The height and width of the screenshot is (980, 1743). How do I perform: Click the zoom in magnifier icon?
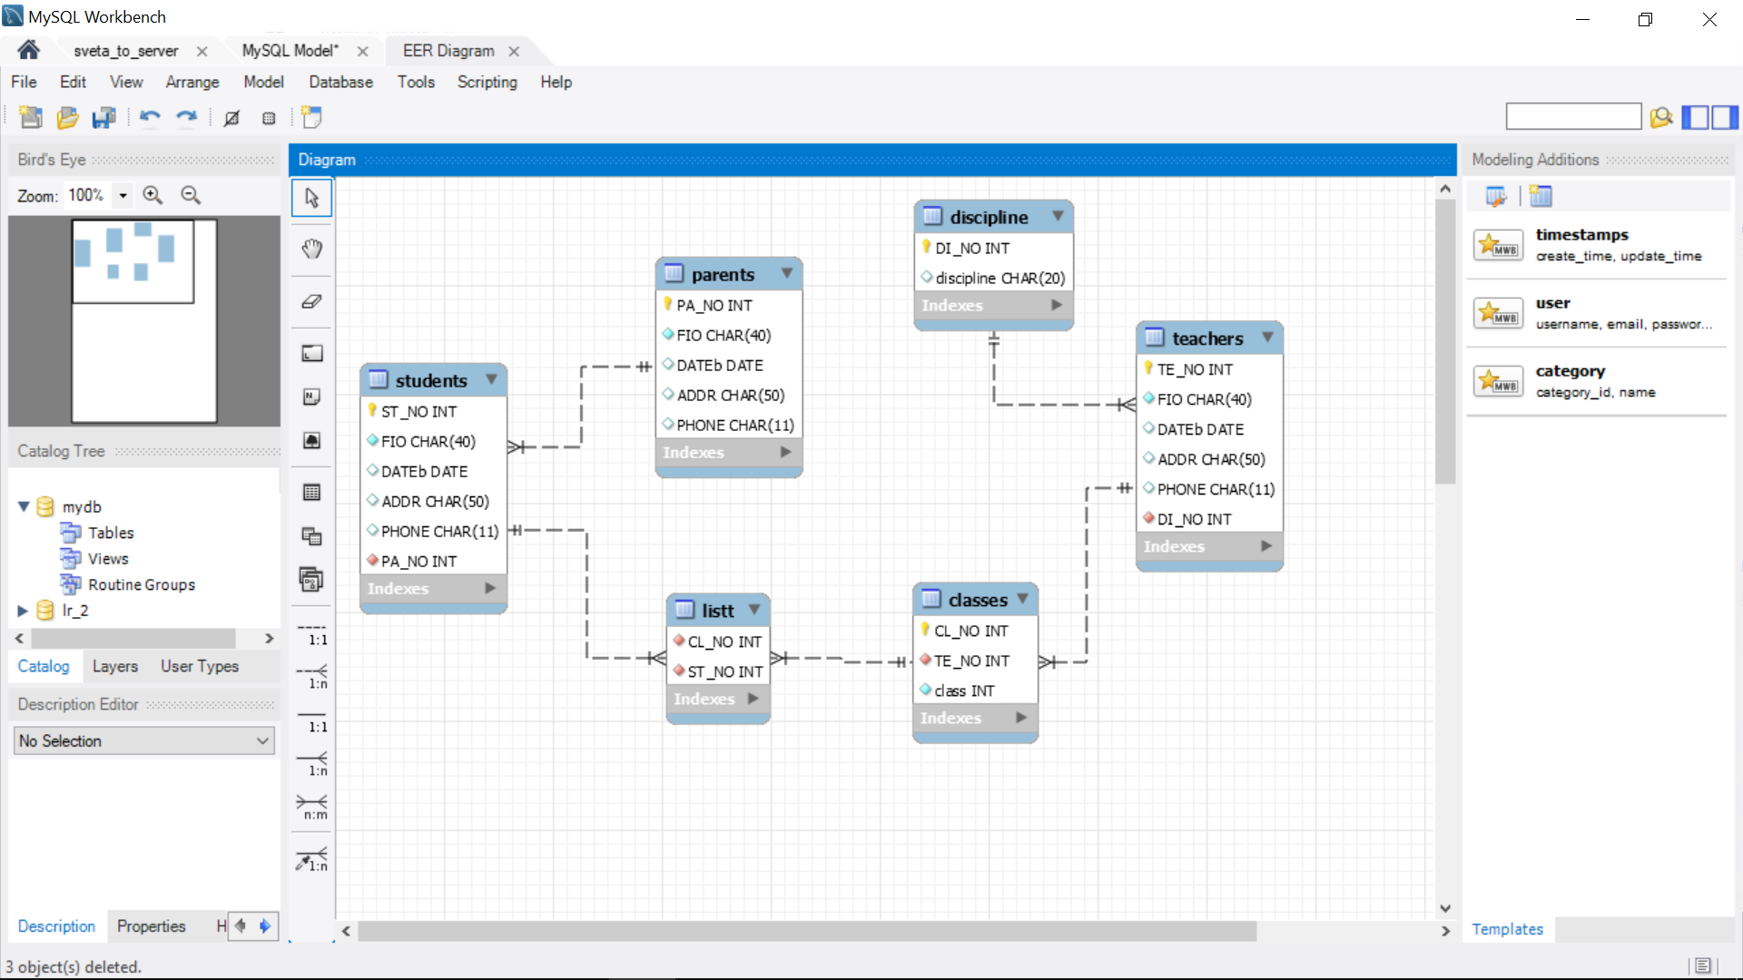point(153,195)
